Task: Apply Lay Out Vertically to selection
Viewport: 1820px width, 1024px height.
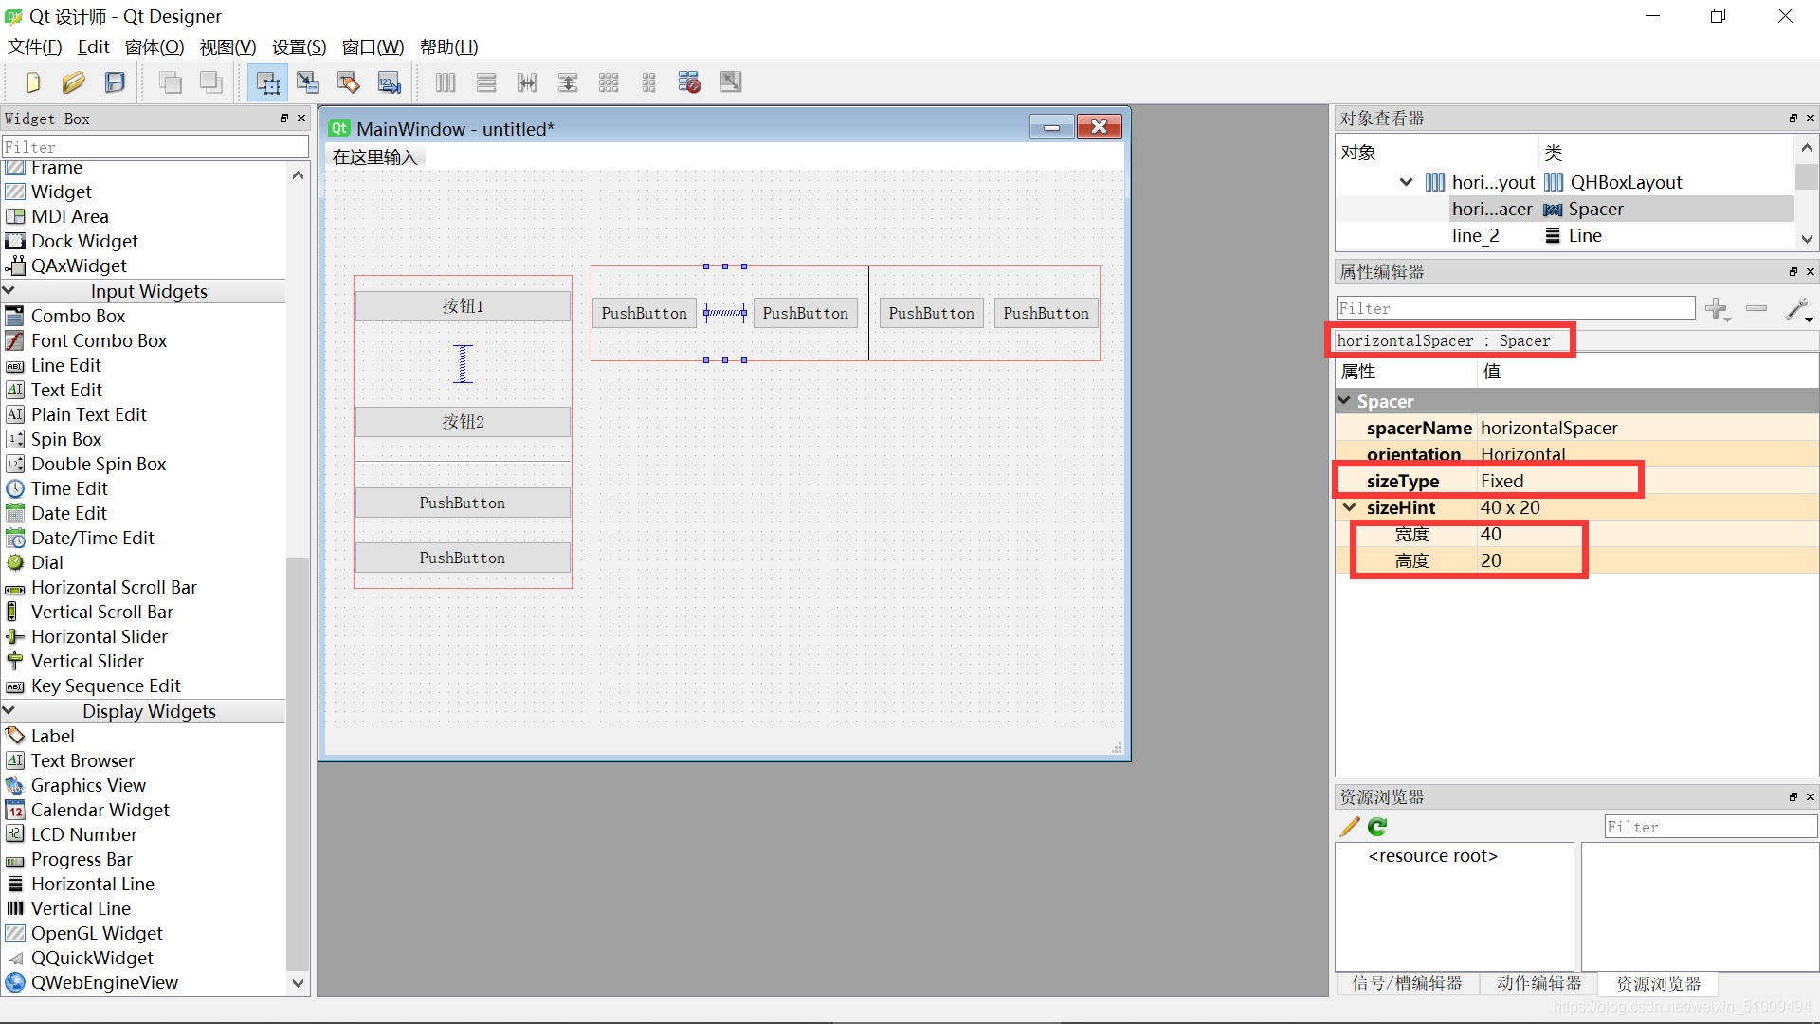Action: (485, 82)
